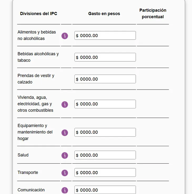Select the Transporte amount input field
This screenshot has height=194, width=192.
tap(105, 173)
